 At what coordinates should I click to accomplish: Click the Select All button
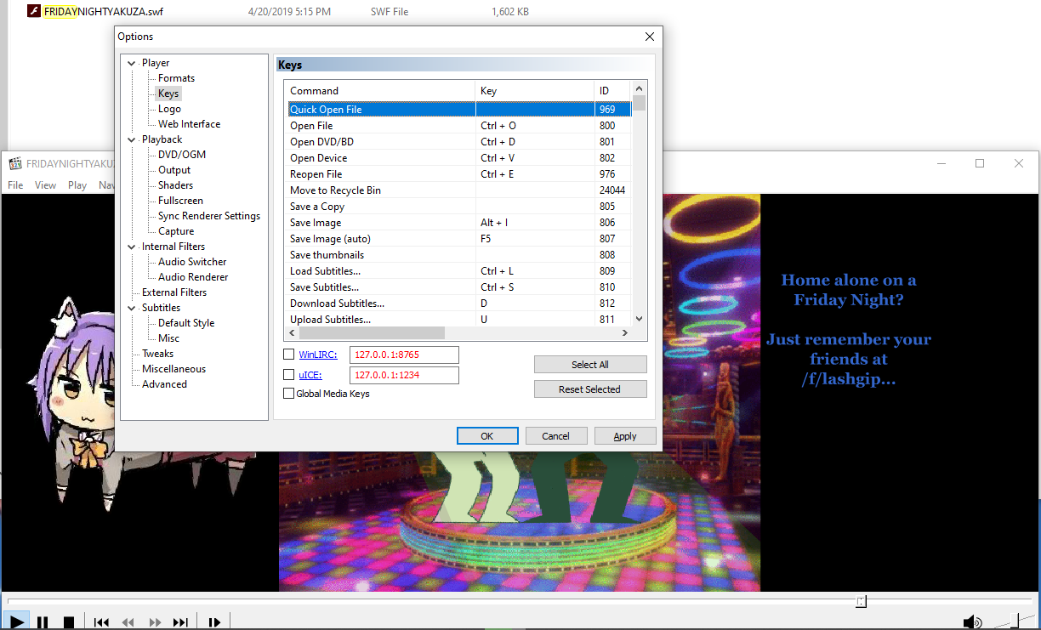coord(590,364)
